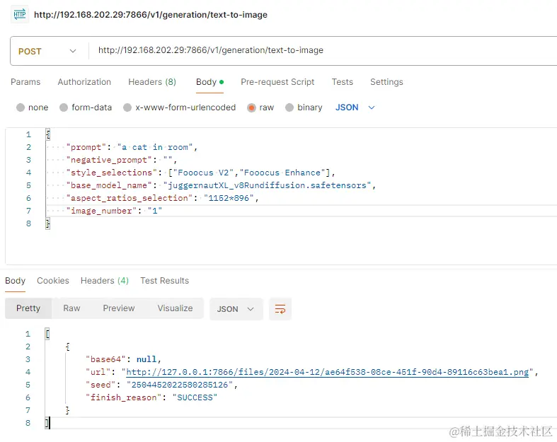Open the generated png file URL link

328,372
